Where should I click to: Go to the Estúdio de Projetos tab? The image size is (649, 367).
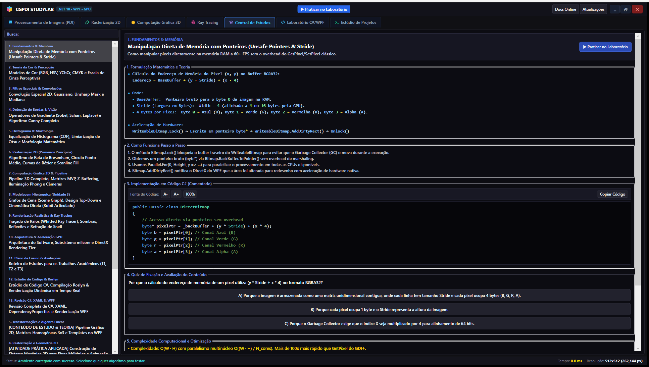356,22
